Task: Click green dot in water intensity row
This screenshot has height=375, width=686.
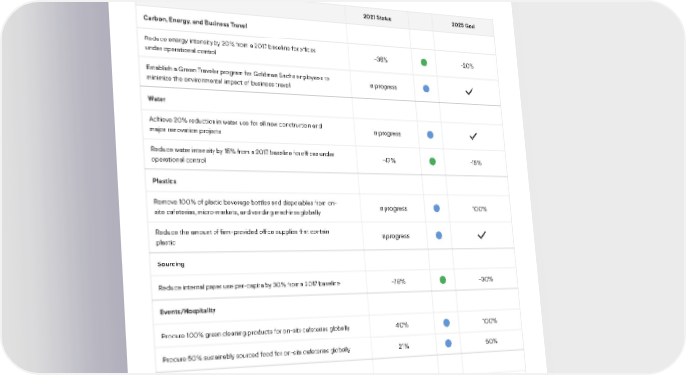Action: [432, 162]
